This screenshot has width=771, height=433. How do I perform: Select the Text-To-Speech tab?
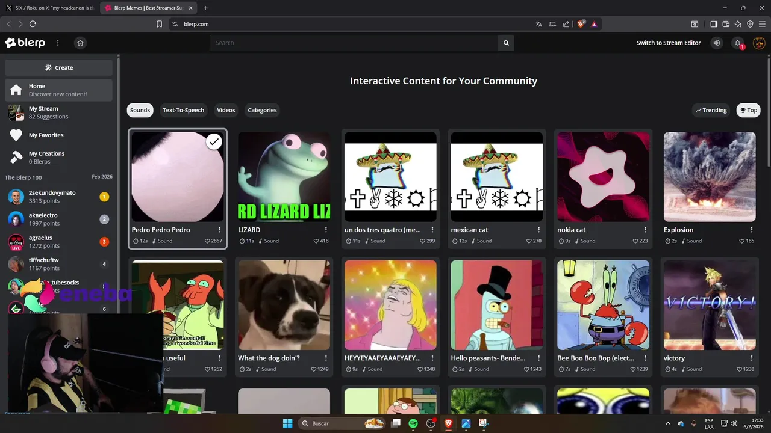coord(183,110)
